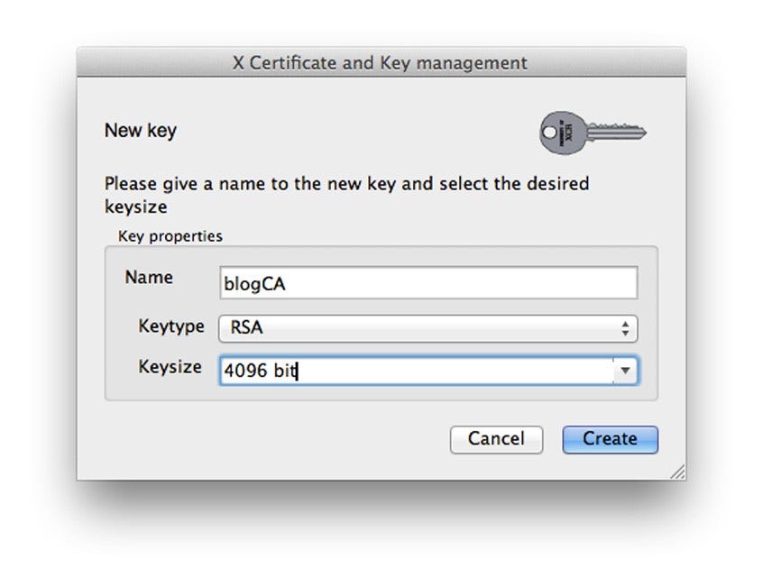
Task: Click the New key heading text
Action: (x=141, y=131)
